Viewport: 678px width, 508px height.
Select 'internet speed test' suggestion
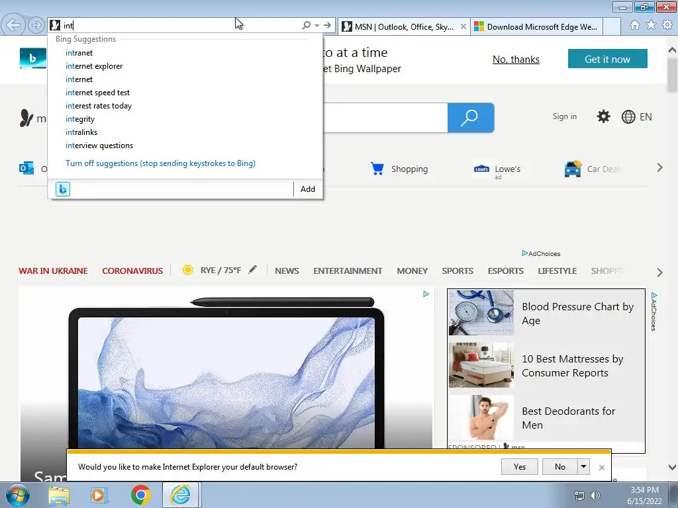97,93
